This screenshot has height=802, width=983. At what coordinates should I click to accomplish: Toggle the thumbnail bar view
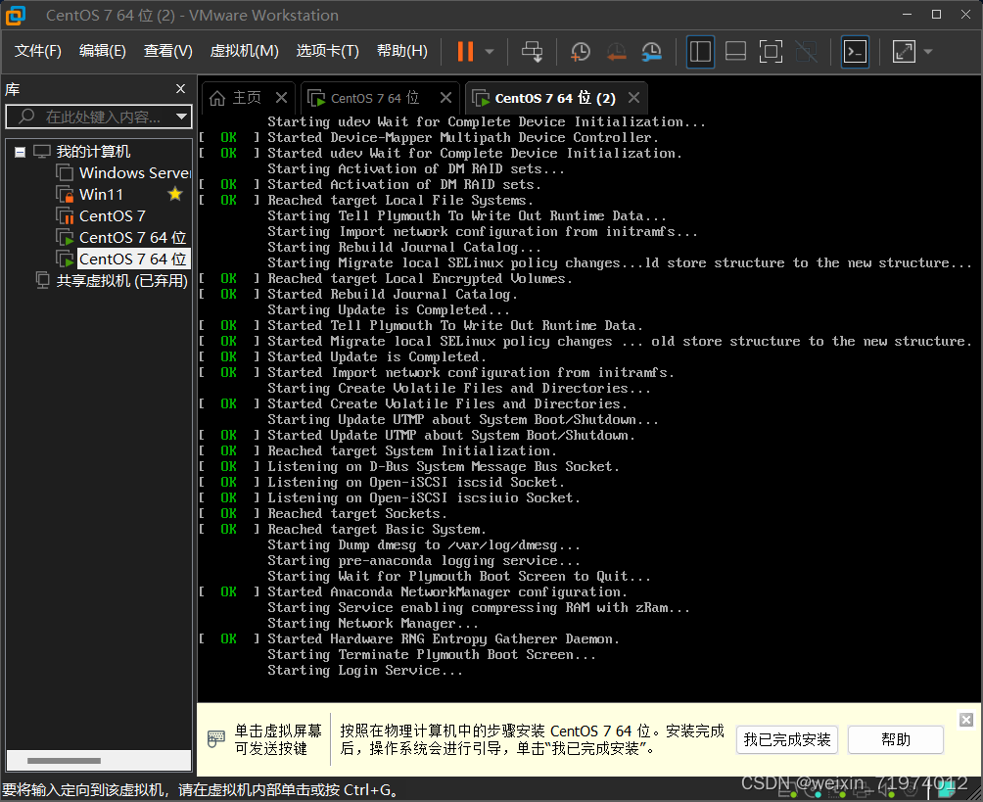[x=735, y=52]
